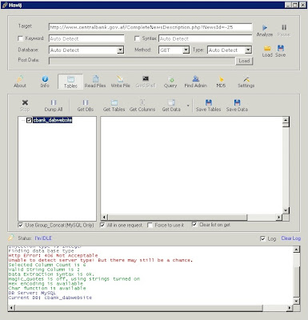Screen dimensions: 308x320
Task: Toggle the Log checkbox
Action: tap(262, 238)
